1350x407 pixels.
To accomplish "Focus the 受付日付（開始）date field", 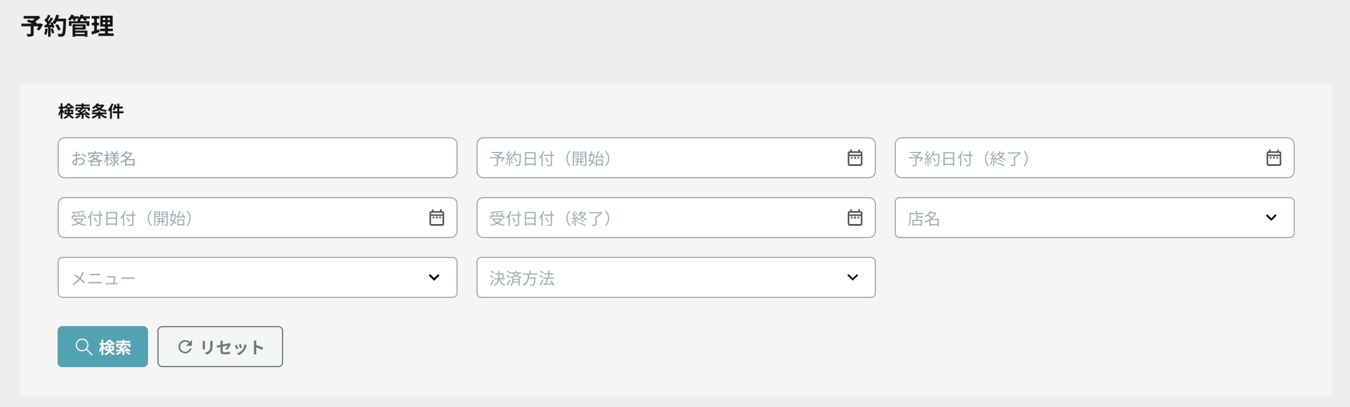I will click(257, 218).
